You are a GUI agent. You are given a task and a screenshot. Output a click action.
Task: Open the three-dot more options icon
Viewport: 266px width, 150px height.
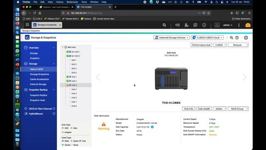239,25
